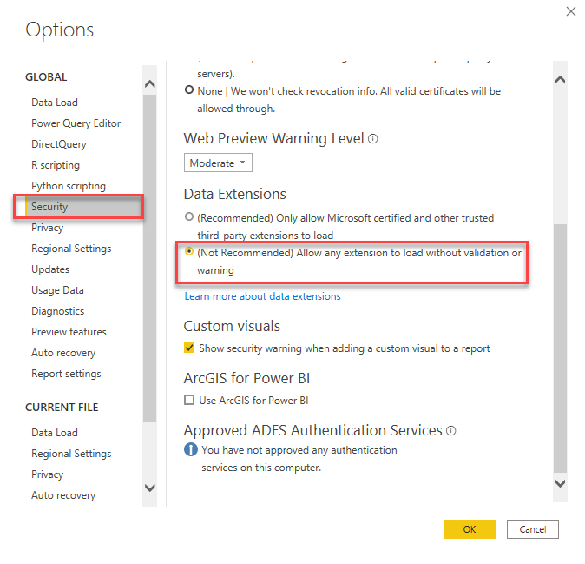Enable Use ArcGIS for Power BI checkbox

190,401
